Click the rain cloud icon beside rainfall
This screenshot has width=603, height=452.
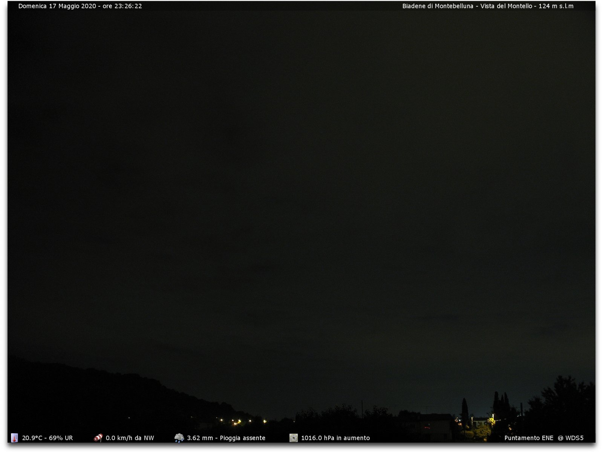179,438
